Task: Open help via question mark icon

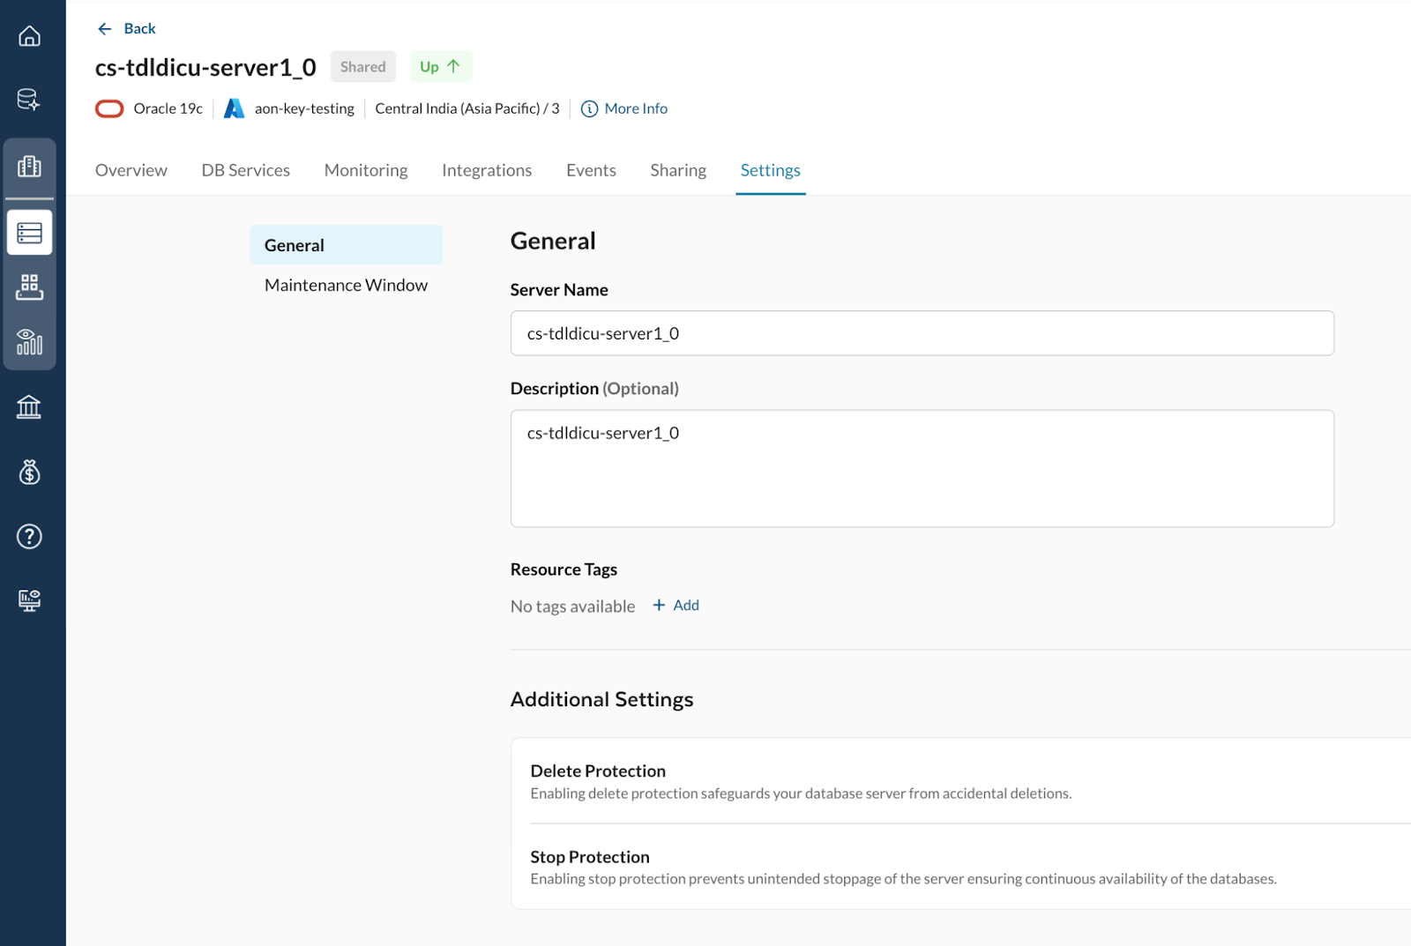Action: click(29, 536)
